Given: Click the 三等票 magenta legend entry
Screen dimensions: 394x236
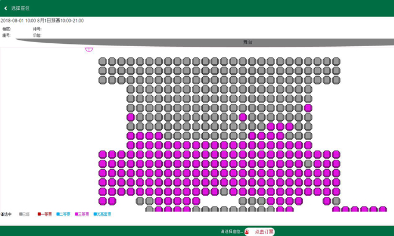Looking at the screenshot, I should coord(82,214).
